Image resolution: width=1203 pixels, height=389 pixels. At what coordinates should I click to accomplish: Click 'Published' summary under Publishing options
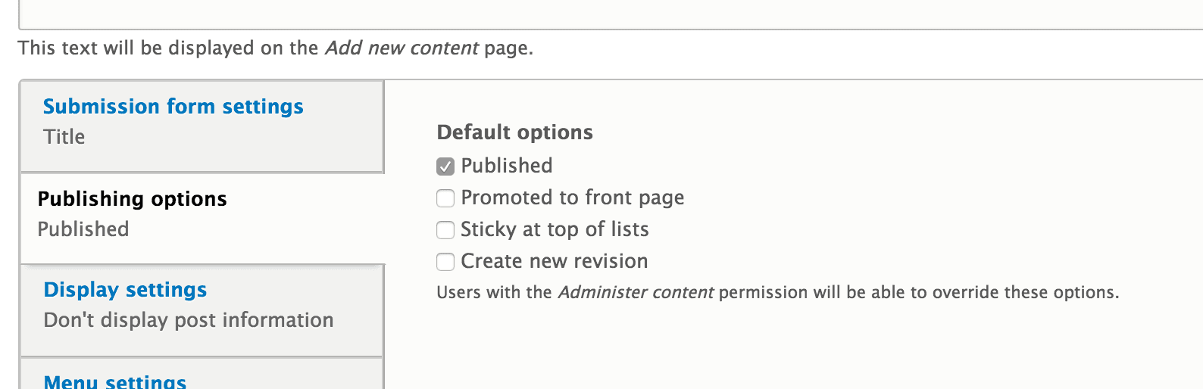pyautogui.click(x=83, y=229)
